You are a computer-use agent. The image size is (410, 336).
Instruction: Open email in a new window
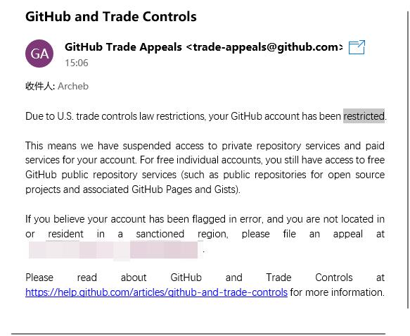tap(357, 47)
